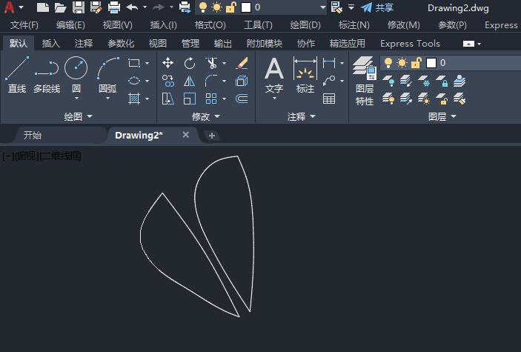Add a new drawing tab with plus
Screen dimensions: 521x352
[x=212, y=136]
